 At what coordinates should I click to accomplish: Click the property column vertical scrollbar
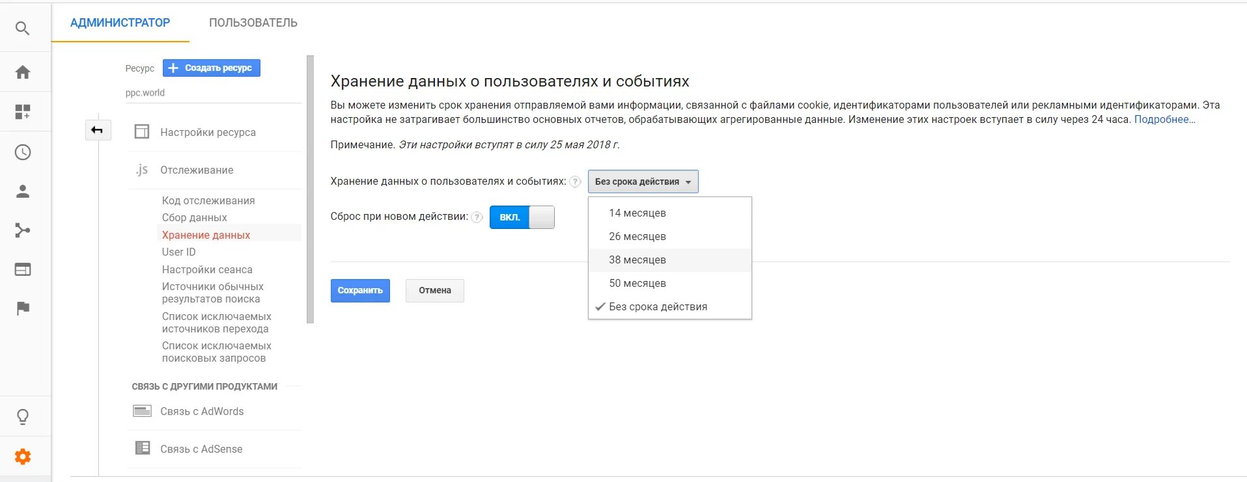pos(310,189)
